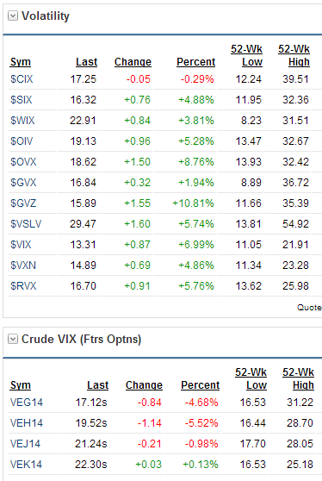Click the Quote link below Volatility table
Screen dimensions: 322x481
(309, 308)
